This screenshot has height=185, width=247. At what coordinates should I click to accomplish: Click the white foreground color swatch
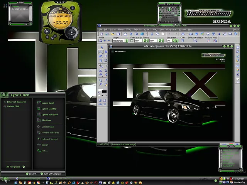click(100, 90)
